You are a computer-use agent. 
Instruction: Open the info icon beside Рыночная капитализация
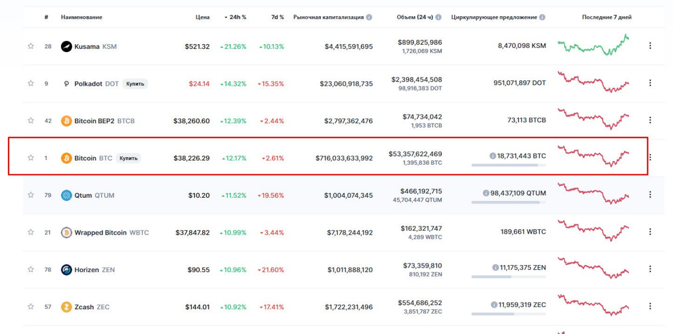click(x=369, y=17)
